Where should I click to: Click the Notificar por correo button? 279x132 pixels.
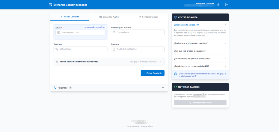200,103
